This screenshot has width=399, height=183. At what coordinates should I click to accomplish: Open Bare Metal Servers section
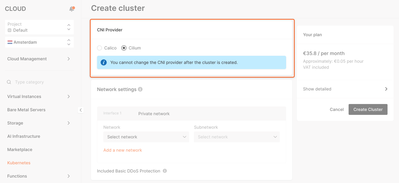tap(26, 110)
